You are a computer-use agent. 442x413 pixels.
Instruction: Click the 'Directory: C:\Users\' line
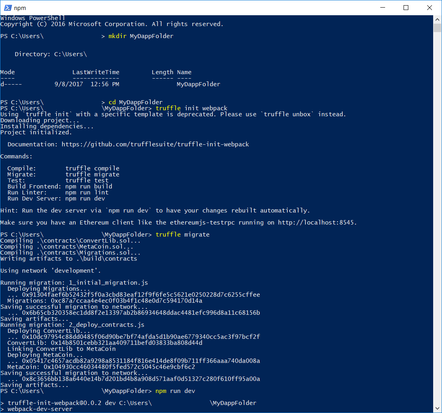coord(51,54)
